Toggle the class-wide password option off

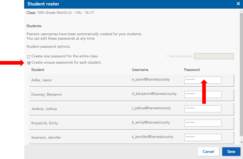coord(29,56)
